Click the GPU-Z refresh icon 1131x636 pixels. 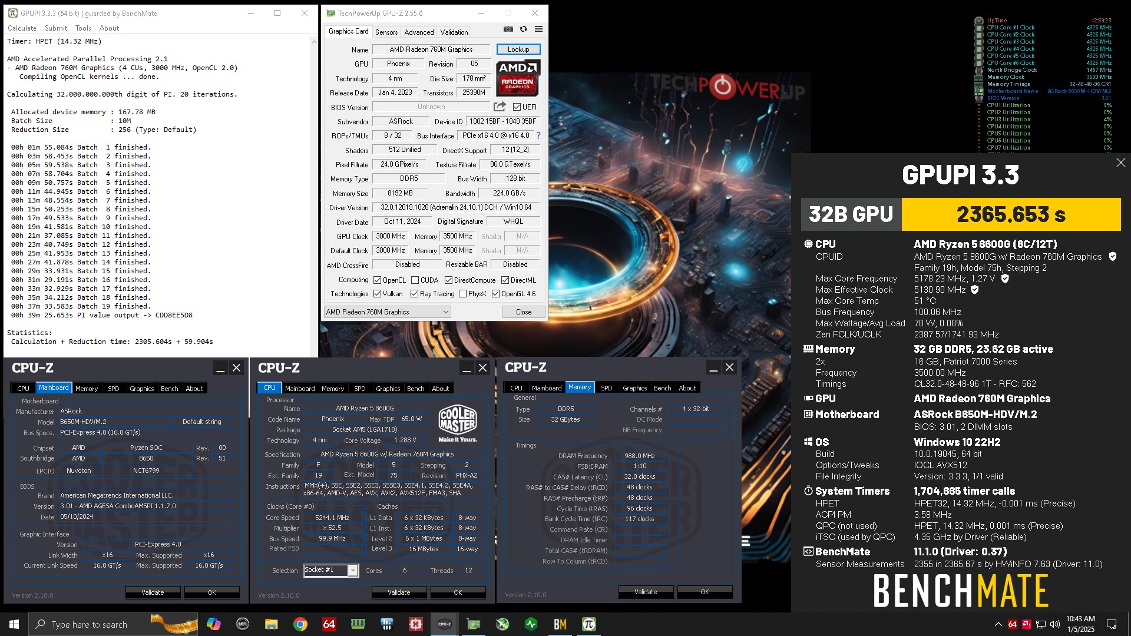pos(523,29)
